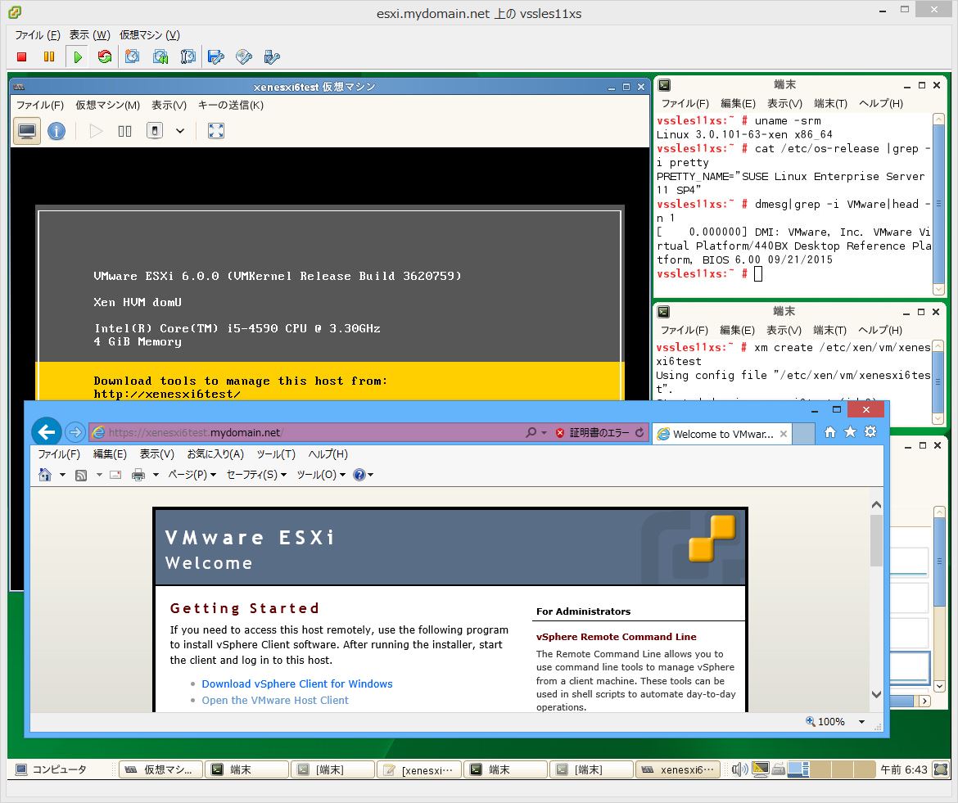The width and height of the screenshot is (958, 803).
Task: Click command bar home icon in Internet Explorer
Action: [x=44, y=475]
